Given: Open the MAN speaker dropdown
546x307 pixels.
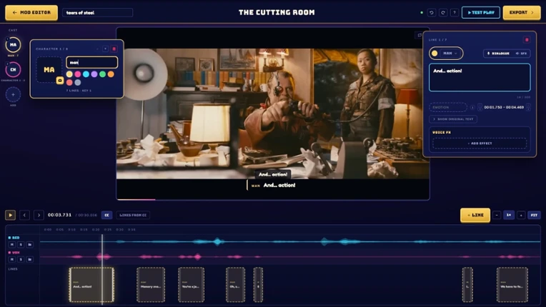Looking at the screenshot, I should pyautogui.click(x=446, y=54).
